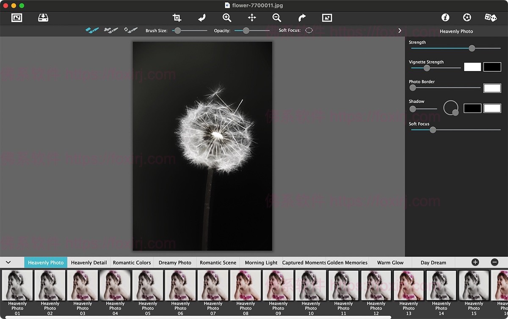Click the Undo arrow icon
This screenshot has width=508, height=319.
click(202, 18)
